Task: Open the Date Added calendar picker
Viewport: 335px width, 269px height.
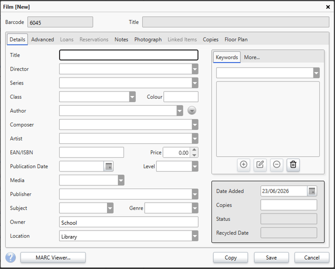Action: (x=312, y=191)
